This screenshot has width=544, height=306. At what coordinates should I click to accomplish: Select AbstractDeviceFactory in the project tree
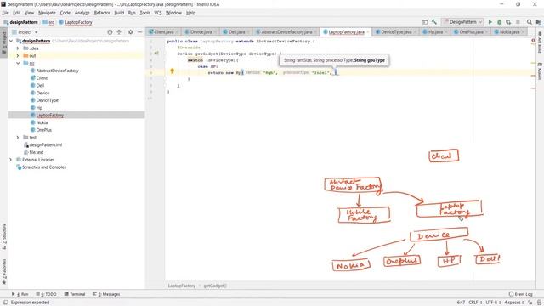57,71
